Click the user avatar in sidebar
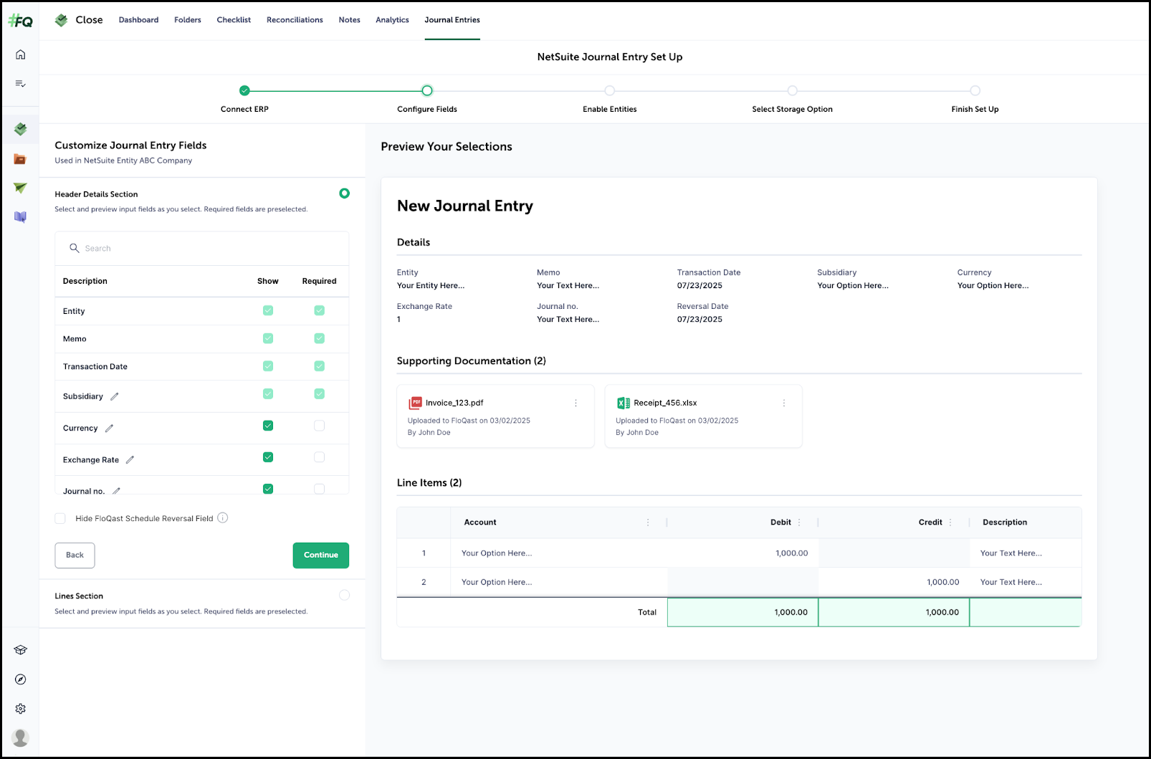Screen dimensions: 1151x759 tap(21, 737)
